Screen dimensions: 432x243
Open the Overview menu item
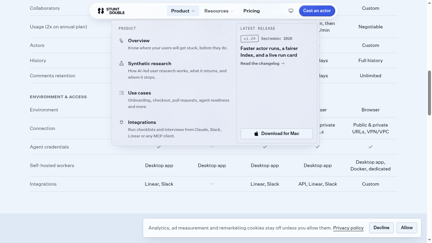[x=174, y=44]
